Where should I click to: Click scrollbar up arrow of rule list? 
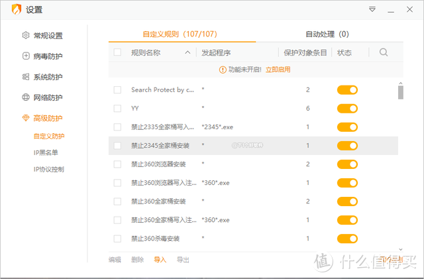click(401, 84)
